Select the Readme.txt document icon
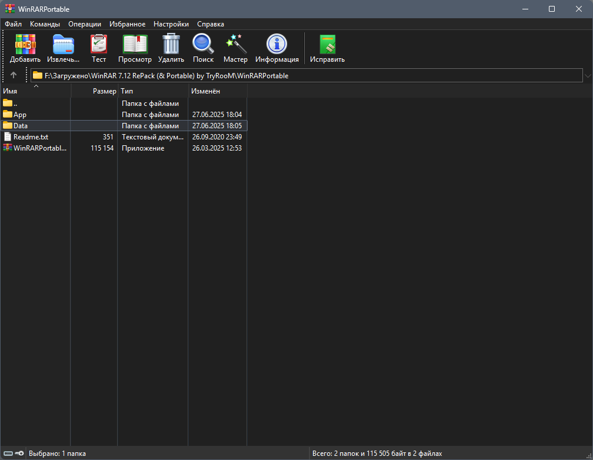Viewport: 593px width, 460px height. (8, 136)
